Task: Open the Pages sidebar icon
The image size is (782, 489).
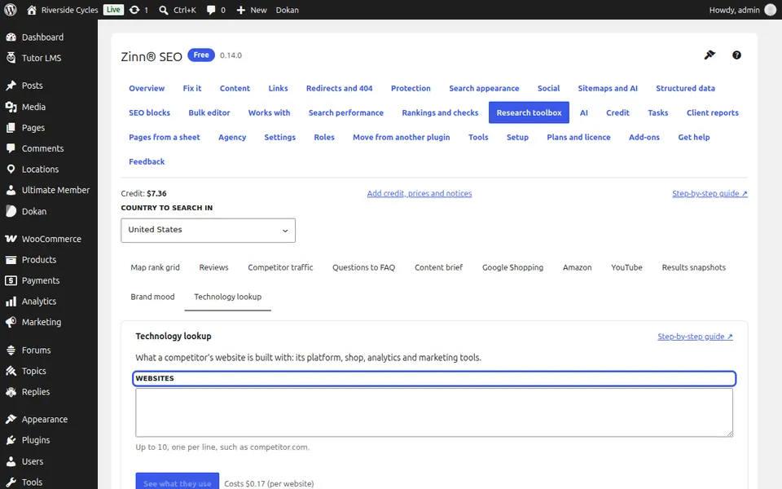Action: coord(11,128)
